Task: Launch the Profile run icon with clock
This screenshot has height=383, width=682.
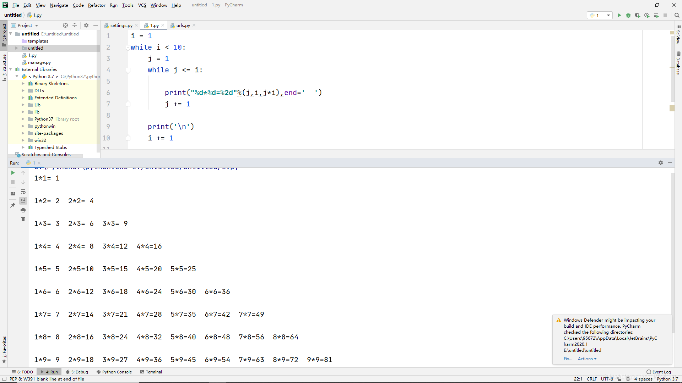Action: tap(647, 15)
